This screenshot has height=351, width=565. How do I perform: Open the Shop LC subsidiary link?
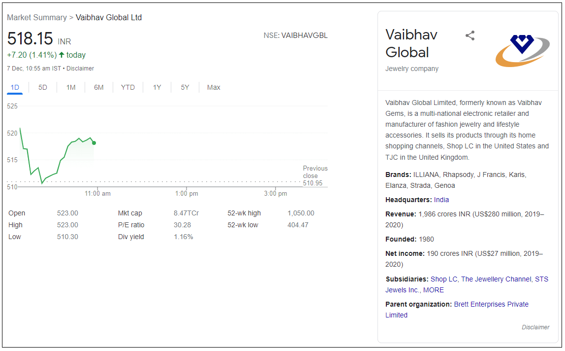pos(443,279)
